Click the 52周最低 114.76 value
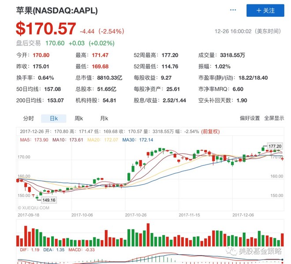291x264 pixels. pos(170,67)
